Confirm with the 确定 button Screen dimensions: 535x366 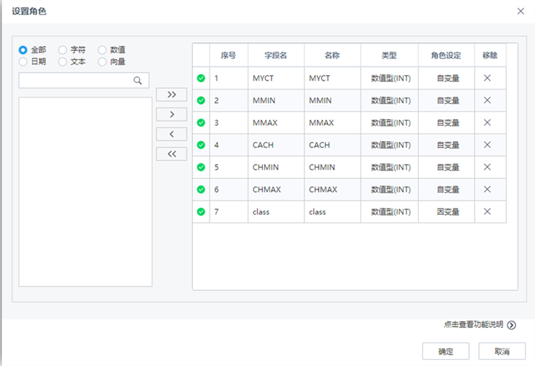445,351
